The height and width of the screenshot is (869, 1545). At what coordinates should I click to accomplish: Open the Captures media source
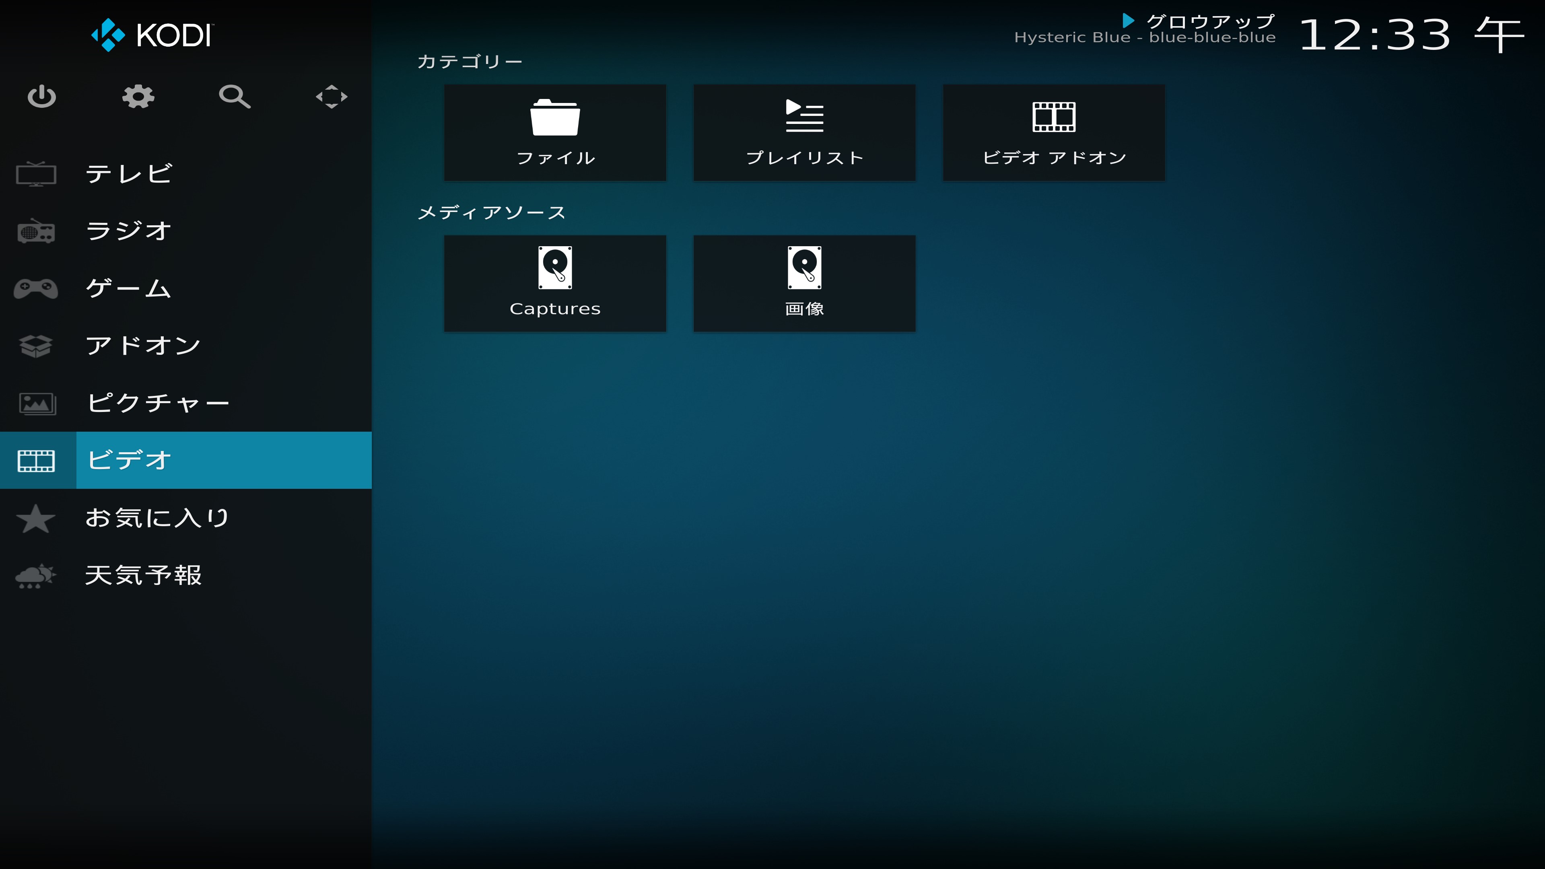click(x=555, y=283)
